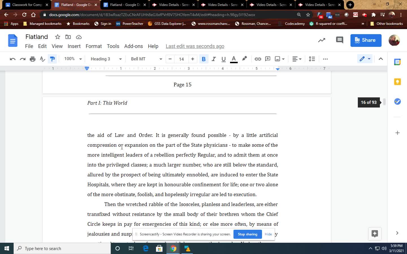Bookmark this page with the address bar star
Viewport: 407px width, 254px height.
pyautogui.click(x=308, y=15)
